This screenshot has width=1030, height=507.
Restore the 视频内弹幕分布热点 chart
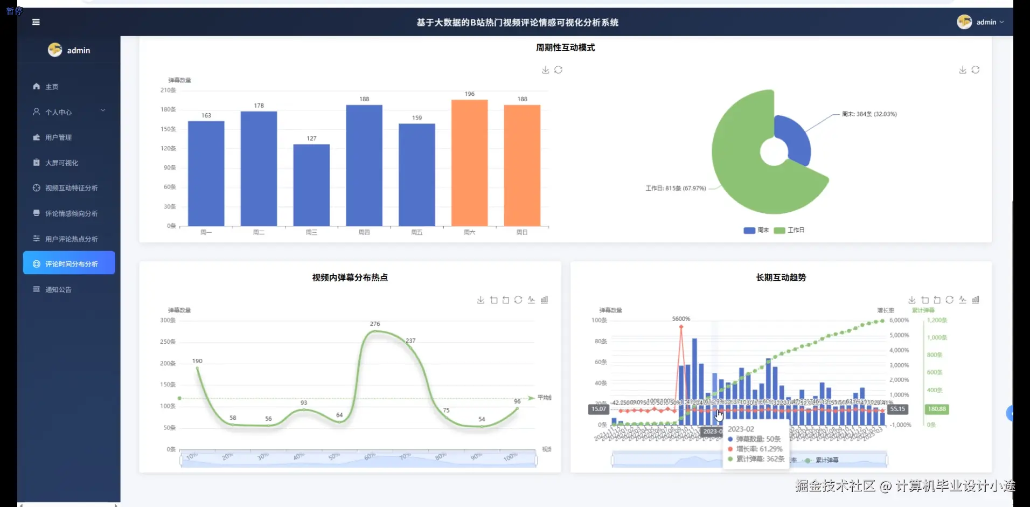point(518,300)
